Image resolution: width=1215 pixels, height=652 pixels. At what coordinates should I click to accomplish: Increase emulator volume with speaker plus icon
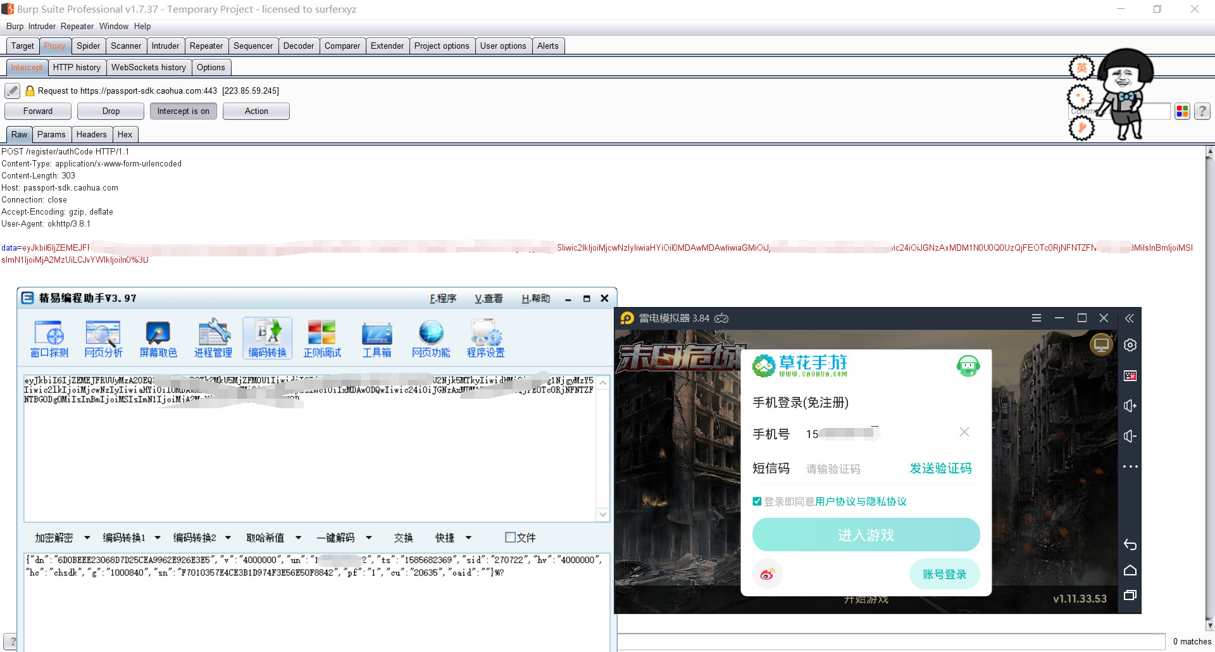point(1130,406)
